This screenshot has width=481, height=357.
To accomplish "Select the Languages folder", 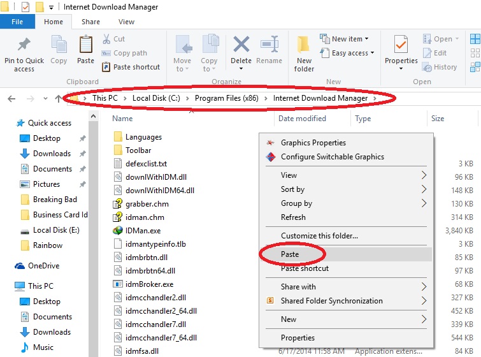I will pos(138,137).
